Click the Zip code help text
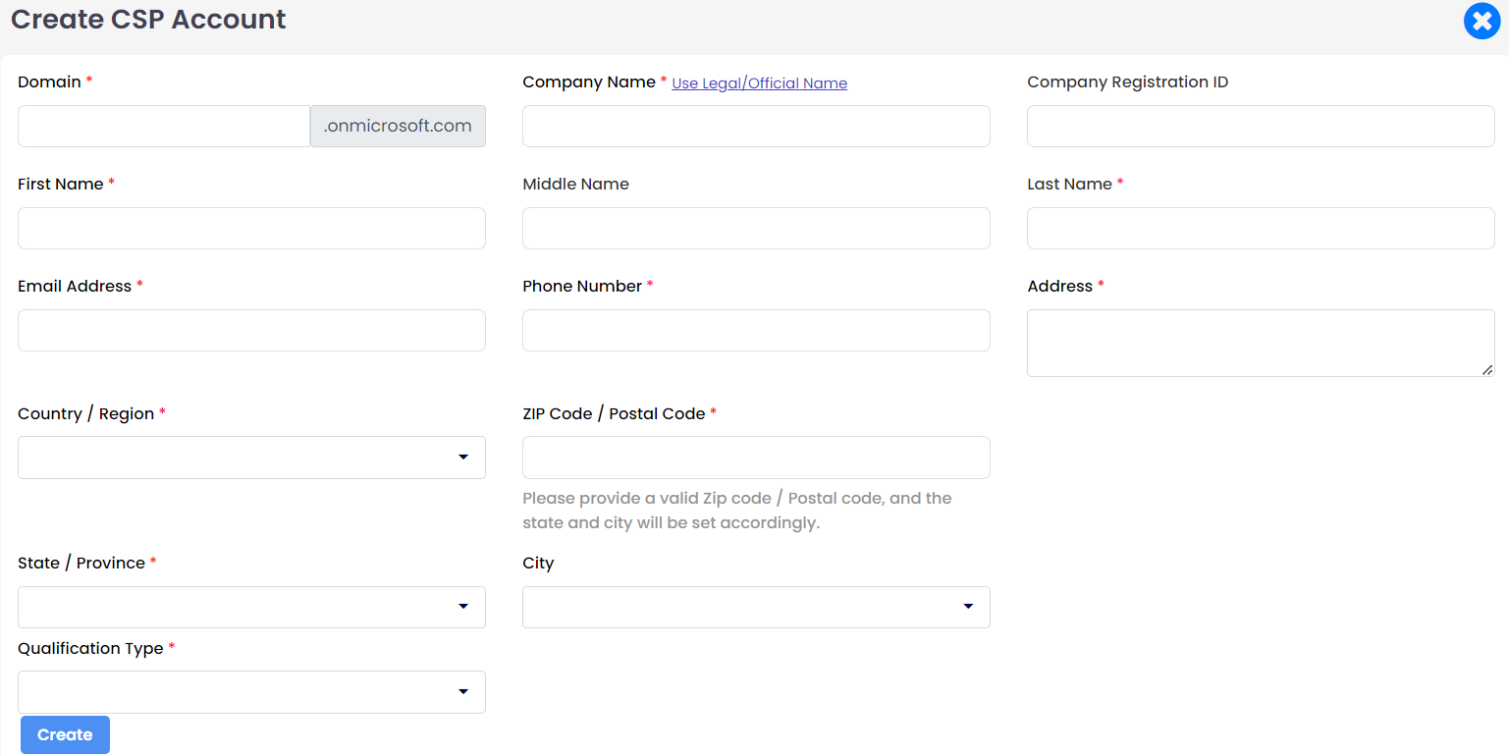Viewport: 1509px width, 756px height. click(x=737, y=511)
